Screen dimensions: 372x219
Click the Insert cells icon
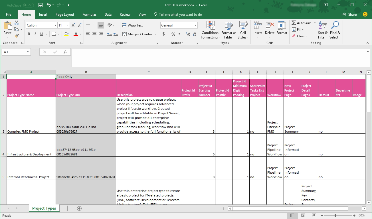point(258,25)
